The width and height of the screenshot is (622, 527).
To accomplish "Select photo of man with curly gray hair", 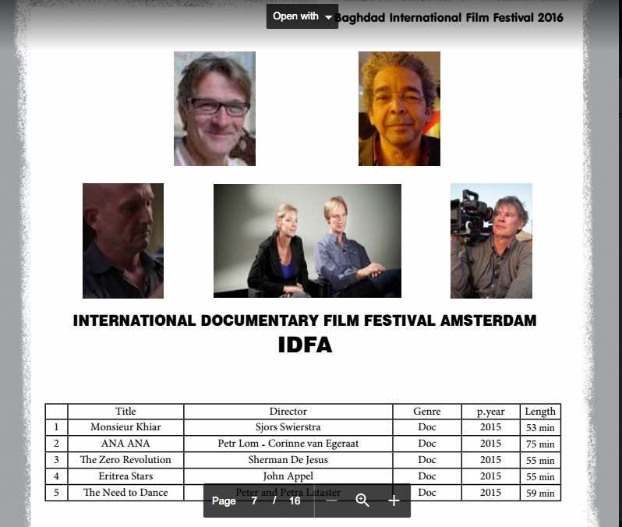I will click(x=399, y=108).
